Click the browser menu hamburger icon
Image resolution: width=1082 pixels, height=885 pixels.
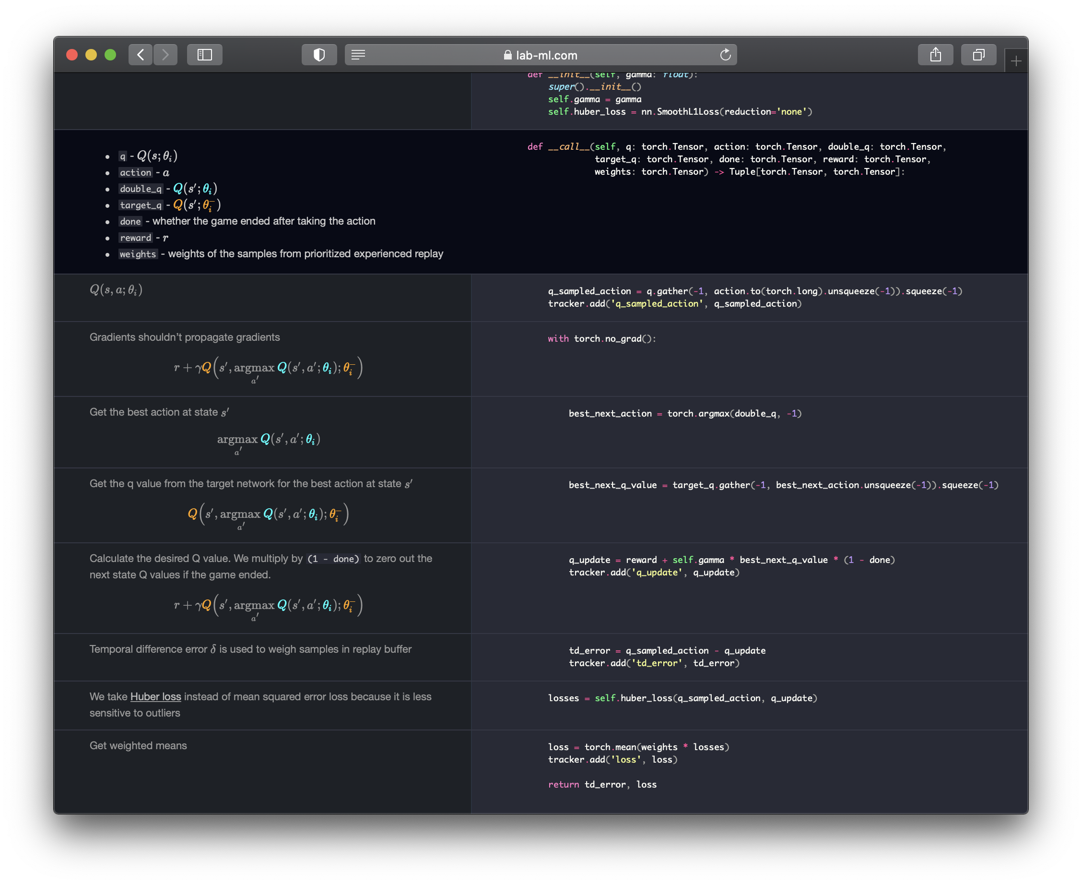pyautogui.click(x=358, y=54)
